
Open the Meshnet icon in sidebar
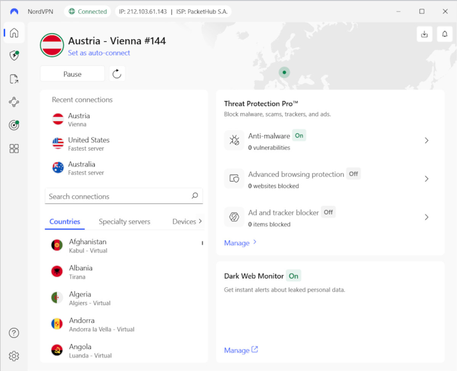(14, 102)
